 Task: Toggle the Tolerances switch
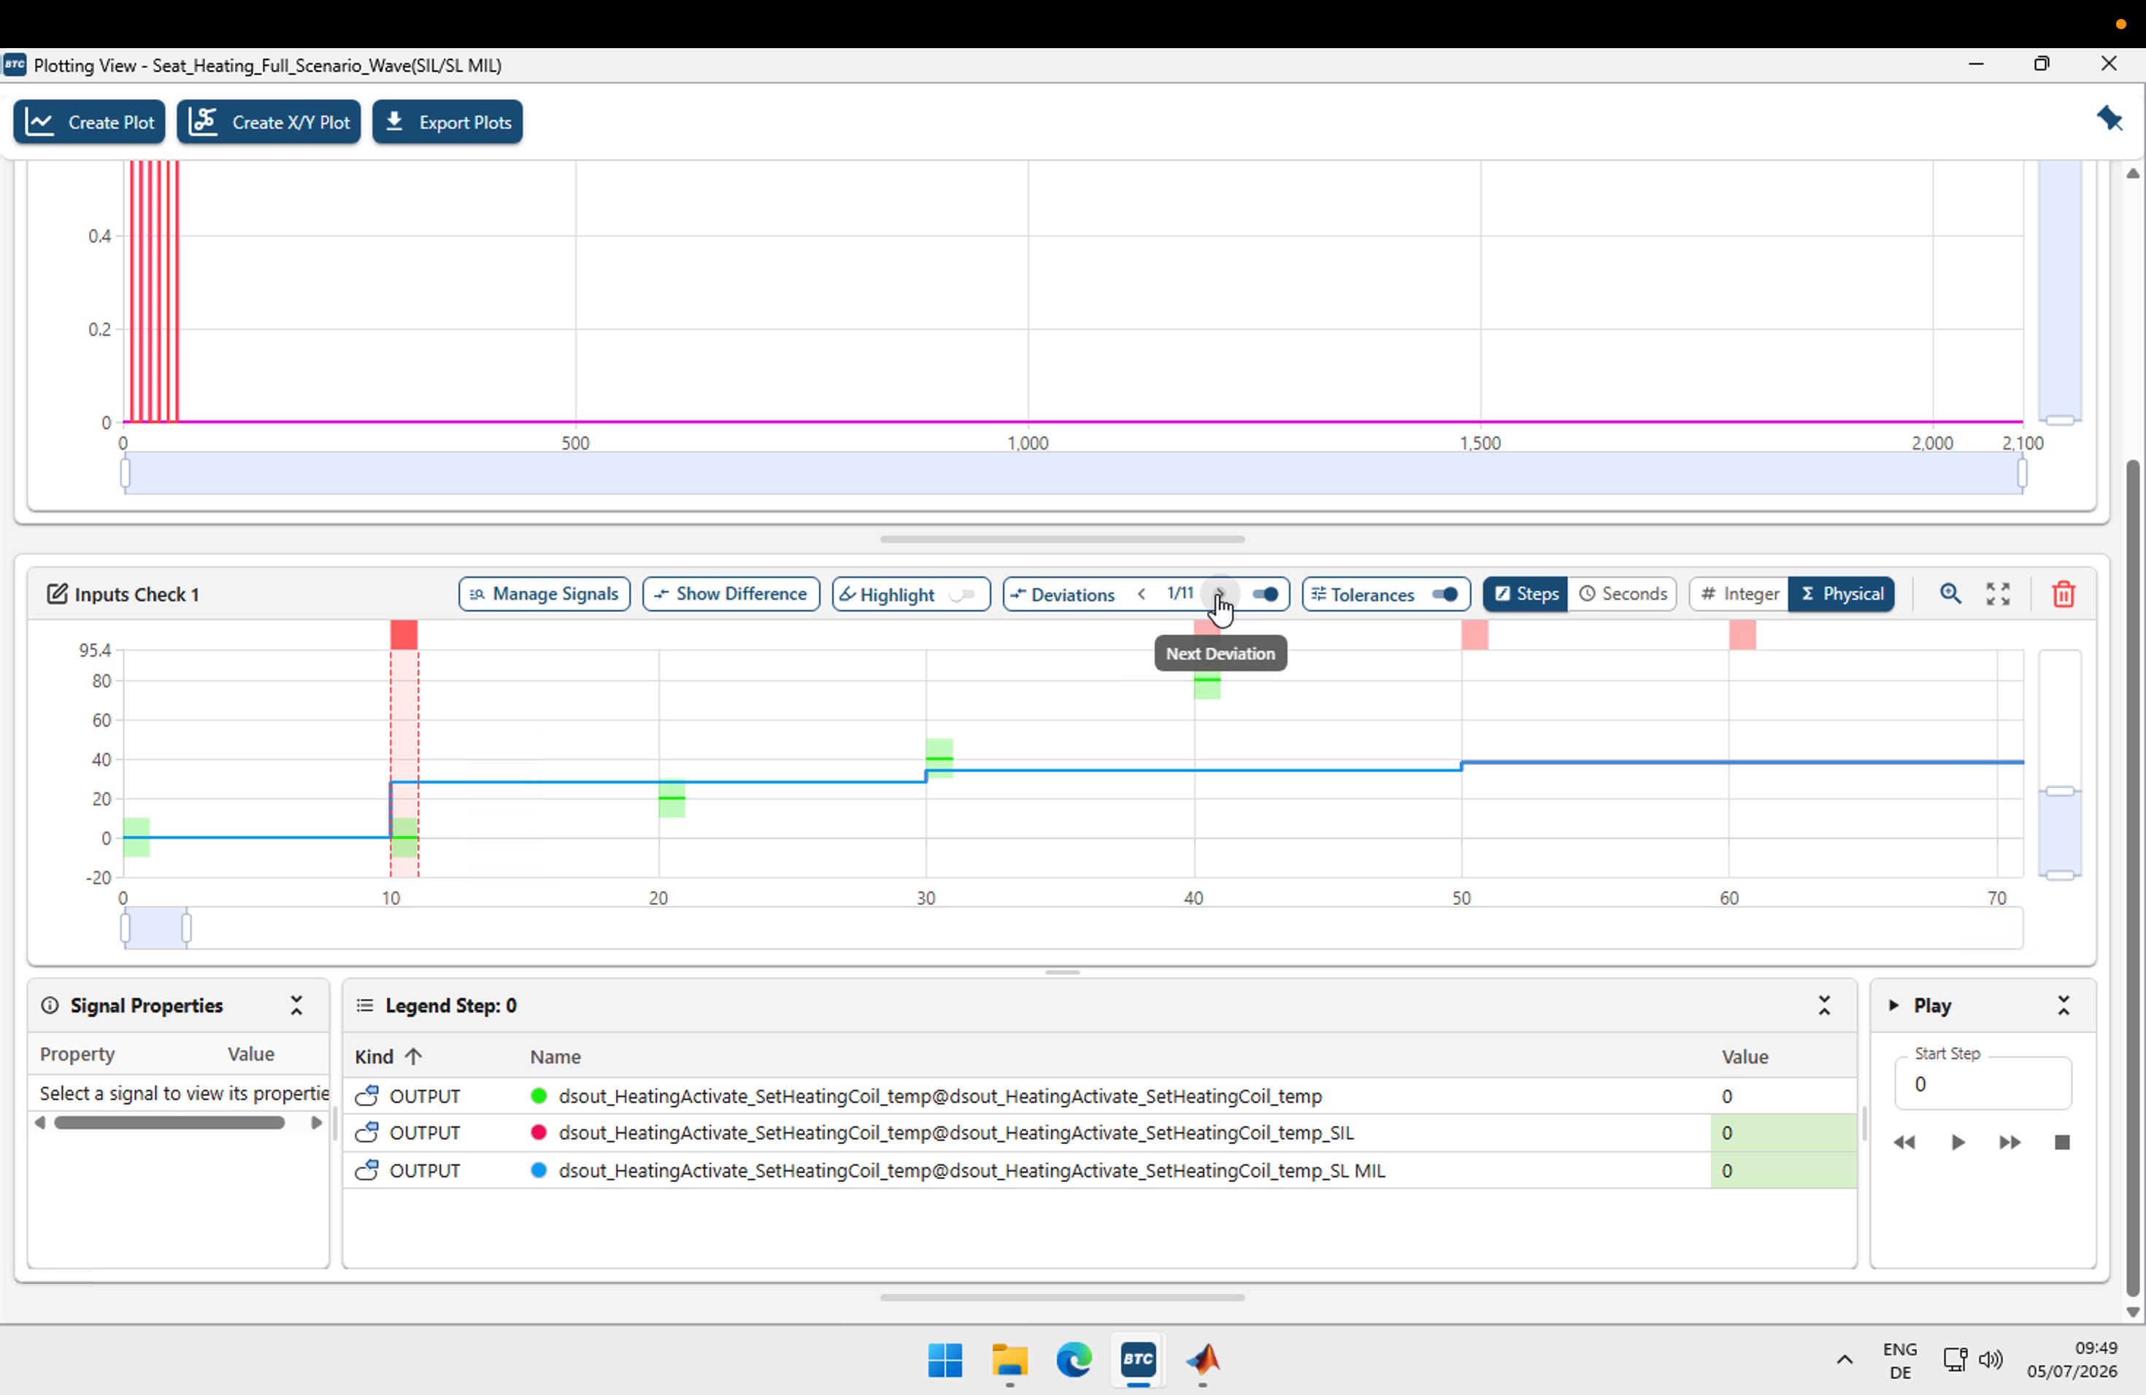pos(1445,595)
